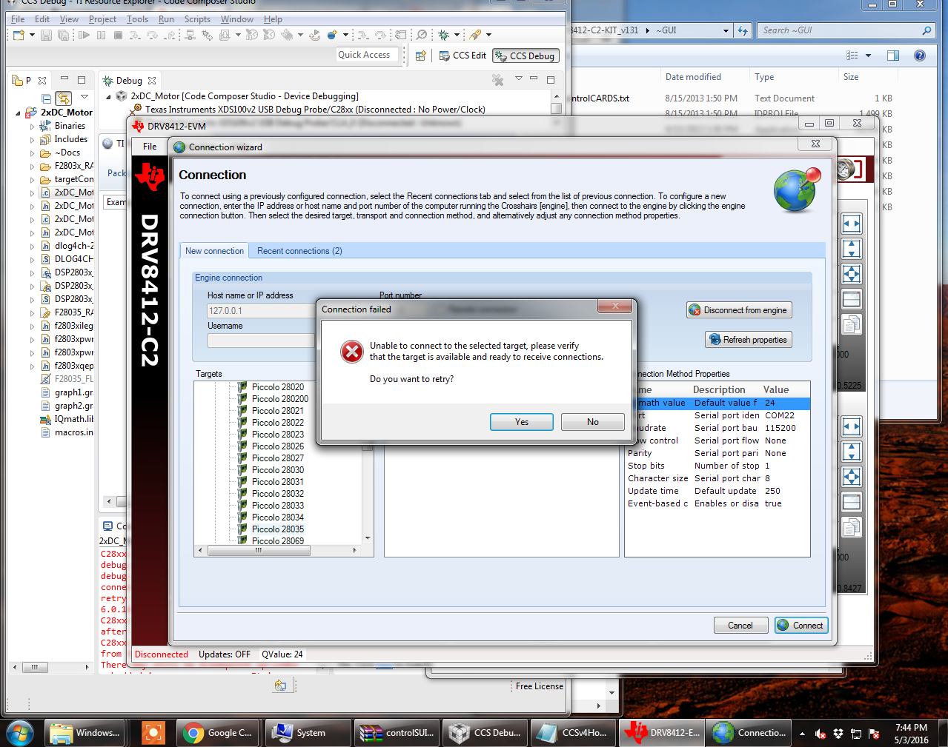The image size is (948, 747).
Task: Click Cancel in Connection wizard
Action: tap(740, 626)
